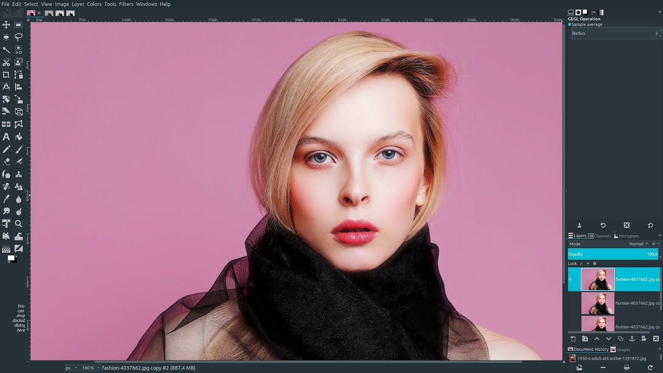Select the Color Picker eyedropper tool
Screen dimensions: 663x373
pos(6,199)
